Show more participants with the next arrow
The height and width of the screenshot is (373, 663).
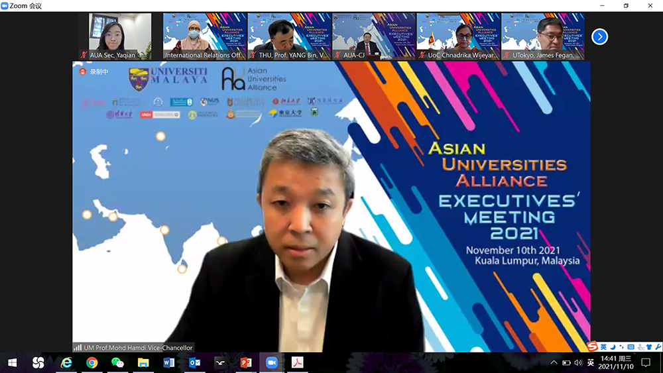[x=599, y=36]
